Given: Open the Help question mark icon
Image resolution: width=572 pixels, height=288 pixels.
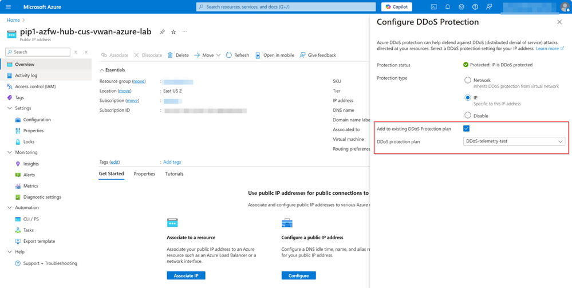Looking at the screenshot, I should (475, 7).
